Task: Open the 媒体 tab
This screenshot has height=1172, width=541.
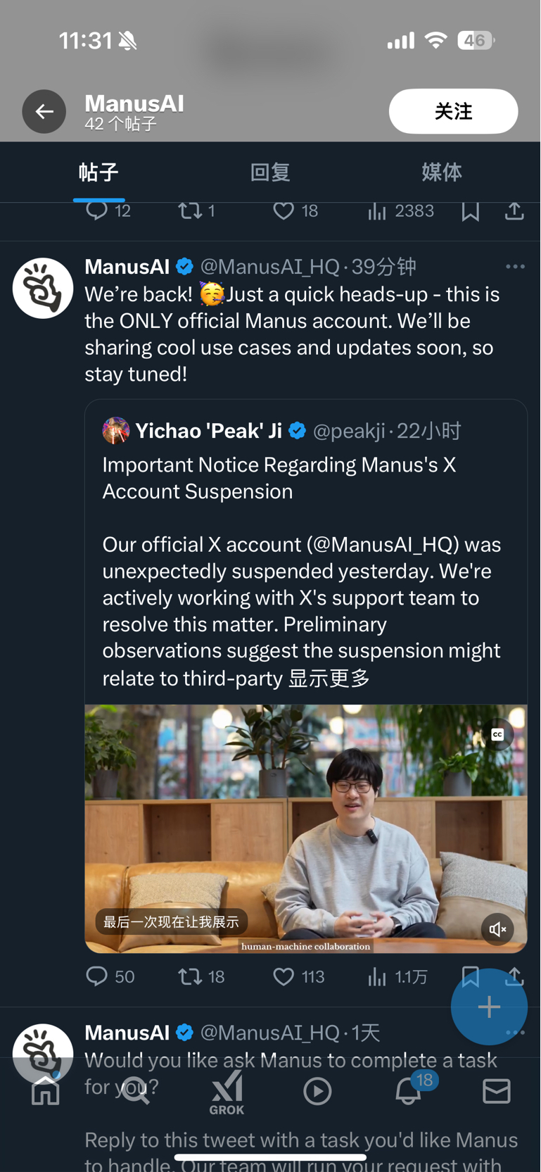Action: tap(442, 172)
